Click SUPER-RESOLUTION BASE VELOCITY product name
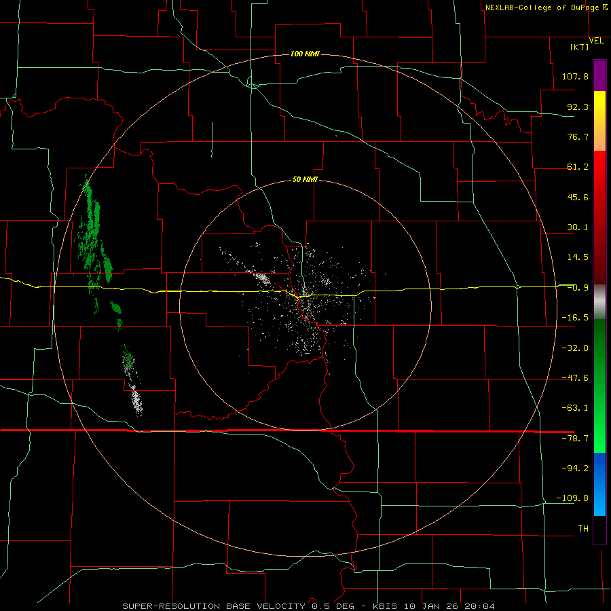The height and width of the screenshot is (611, 611). point(214,606)
